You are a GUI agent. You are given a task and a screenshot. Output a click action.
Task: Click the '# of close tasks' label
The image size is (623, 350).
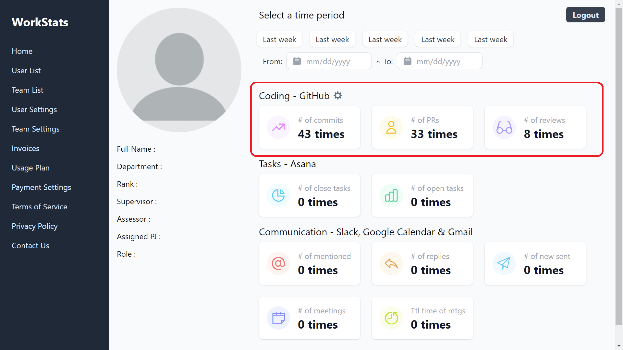coord(324,188)
